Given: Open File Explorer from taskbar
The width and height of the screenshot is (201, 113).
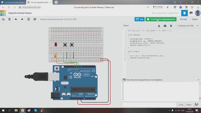Looking at the screenshot, I should [16, 110].
